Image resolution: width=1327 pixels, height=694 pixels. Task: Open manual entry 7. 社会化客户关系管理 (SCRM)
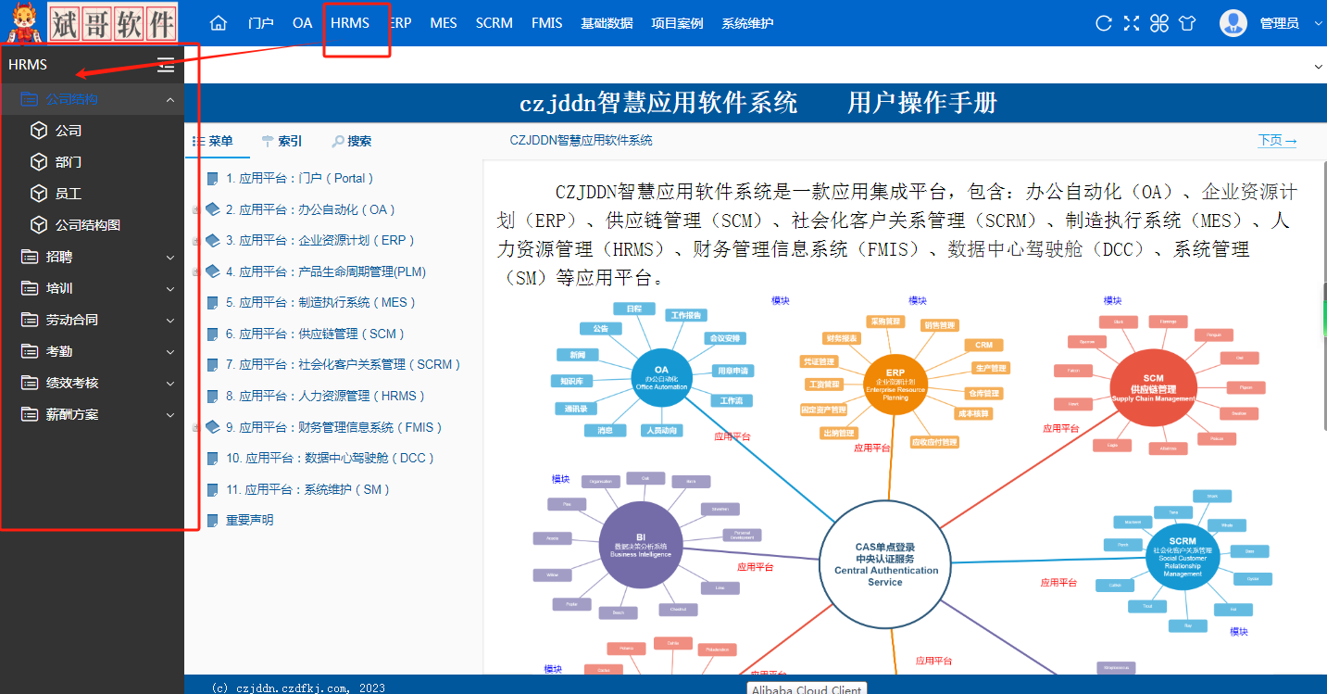click(343, 365)
